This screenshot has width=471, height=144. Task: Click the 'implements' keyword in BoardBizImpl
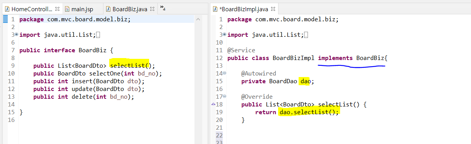tap(335, 58)
